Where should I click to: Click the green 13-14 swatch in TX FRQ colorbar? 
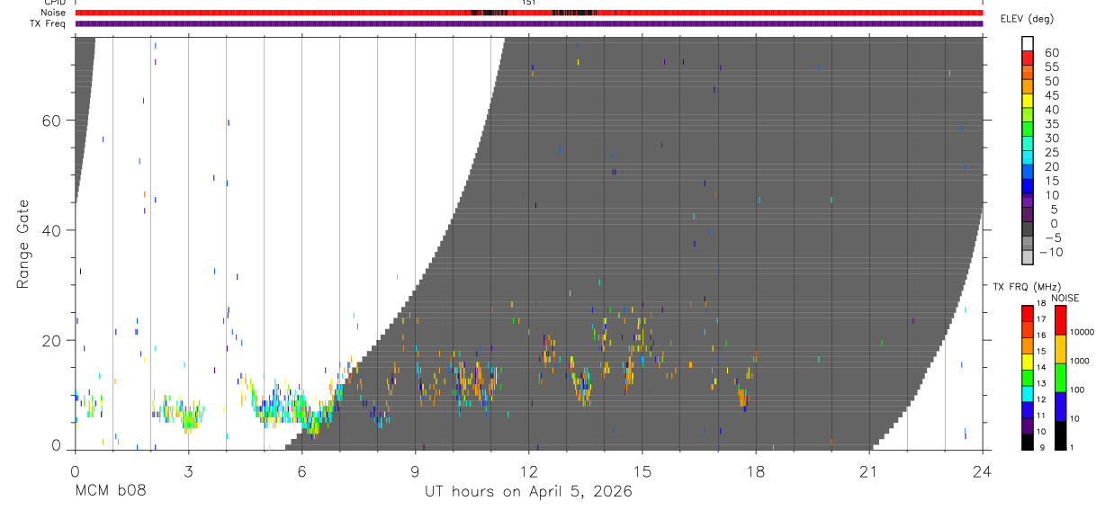[x=1029, y=376]
